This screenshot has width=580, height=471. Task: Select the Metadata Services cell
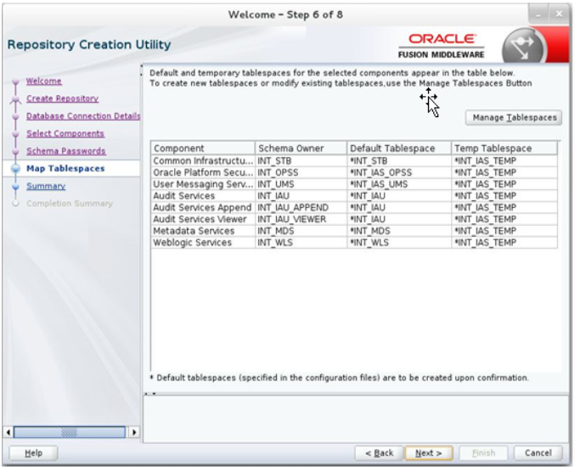(x=203, y=231)
